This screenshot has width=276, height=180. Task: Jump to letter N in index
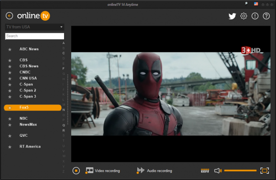pyautogui.click(x=64, y=110)
